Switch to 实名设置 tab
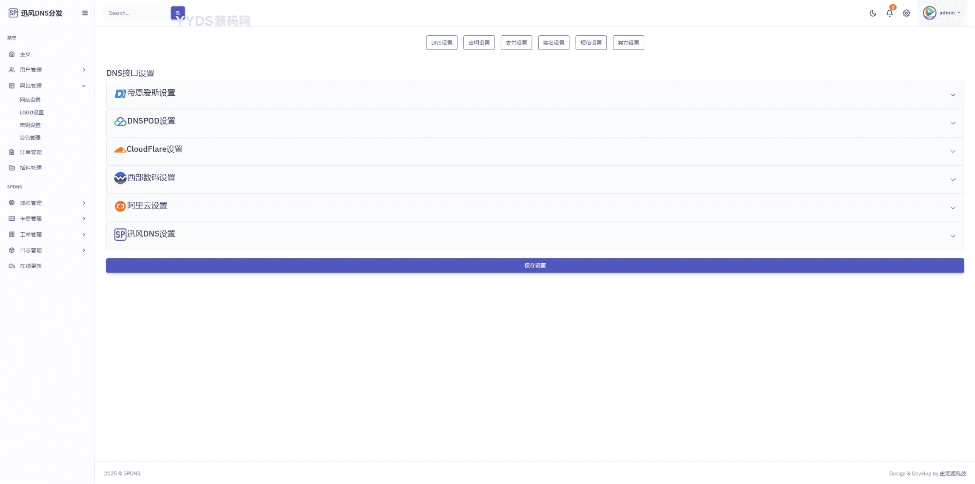 (554, 43)
